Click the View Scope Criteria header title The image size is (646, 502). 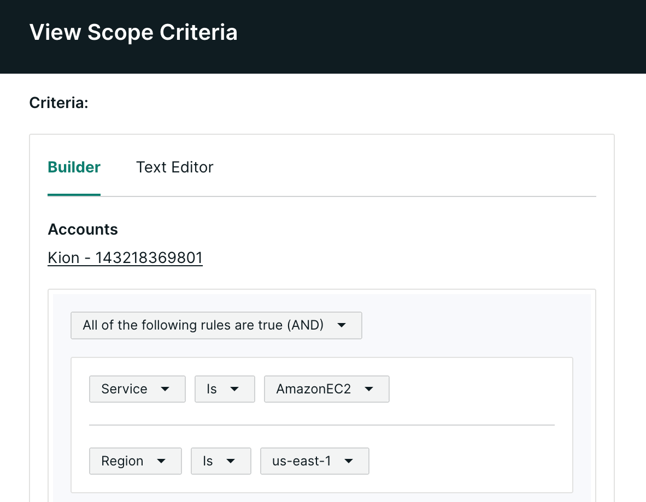pos(133,32)
